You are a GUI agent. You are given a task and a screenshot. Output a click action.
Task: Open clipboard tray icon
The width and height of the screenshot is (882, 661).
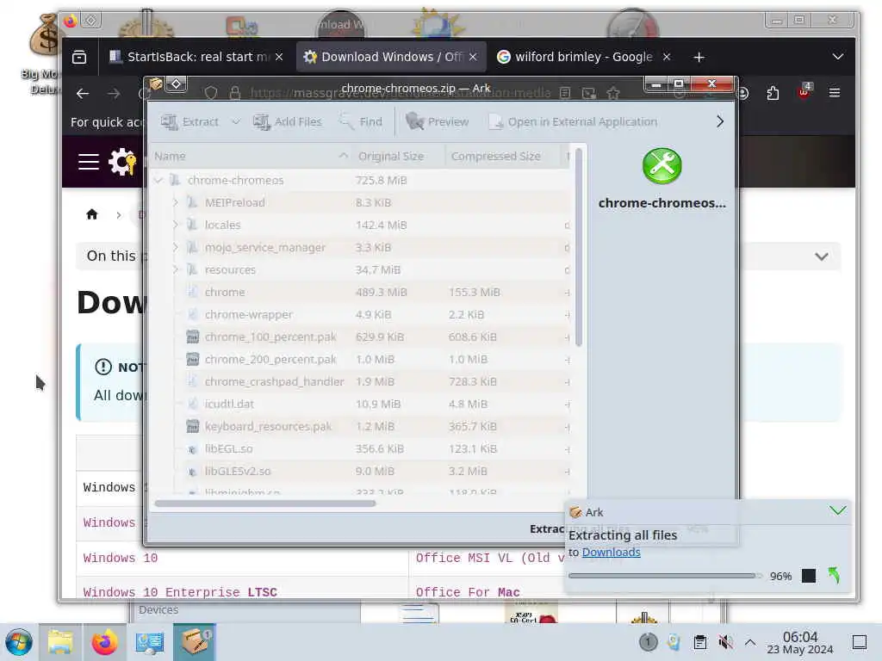point(699,642)
